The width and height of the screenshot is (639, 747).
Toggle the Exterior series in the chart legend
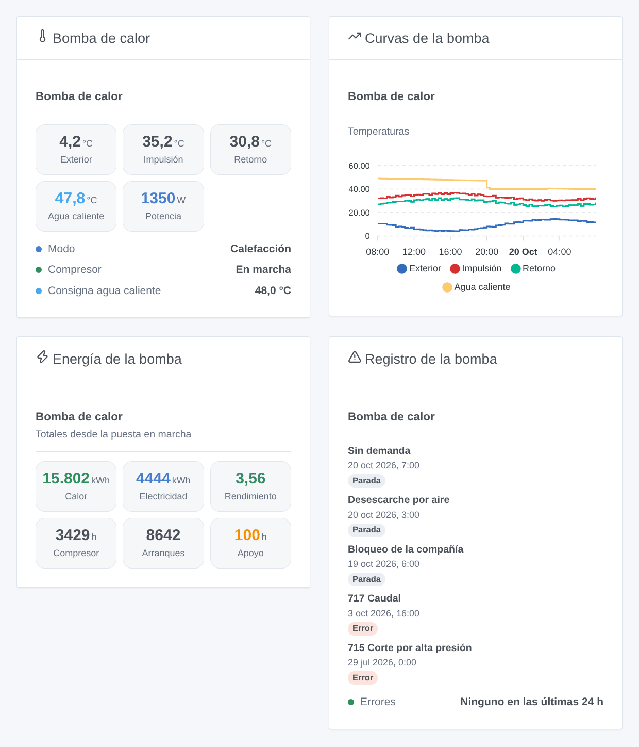tap(419, 269)
